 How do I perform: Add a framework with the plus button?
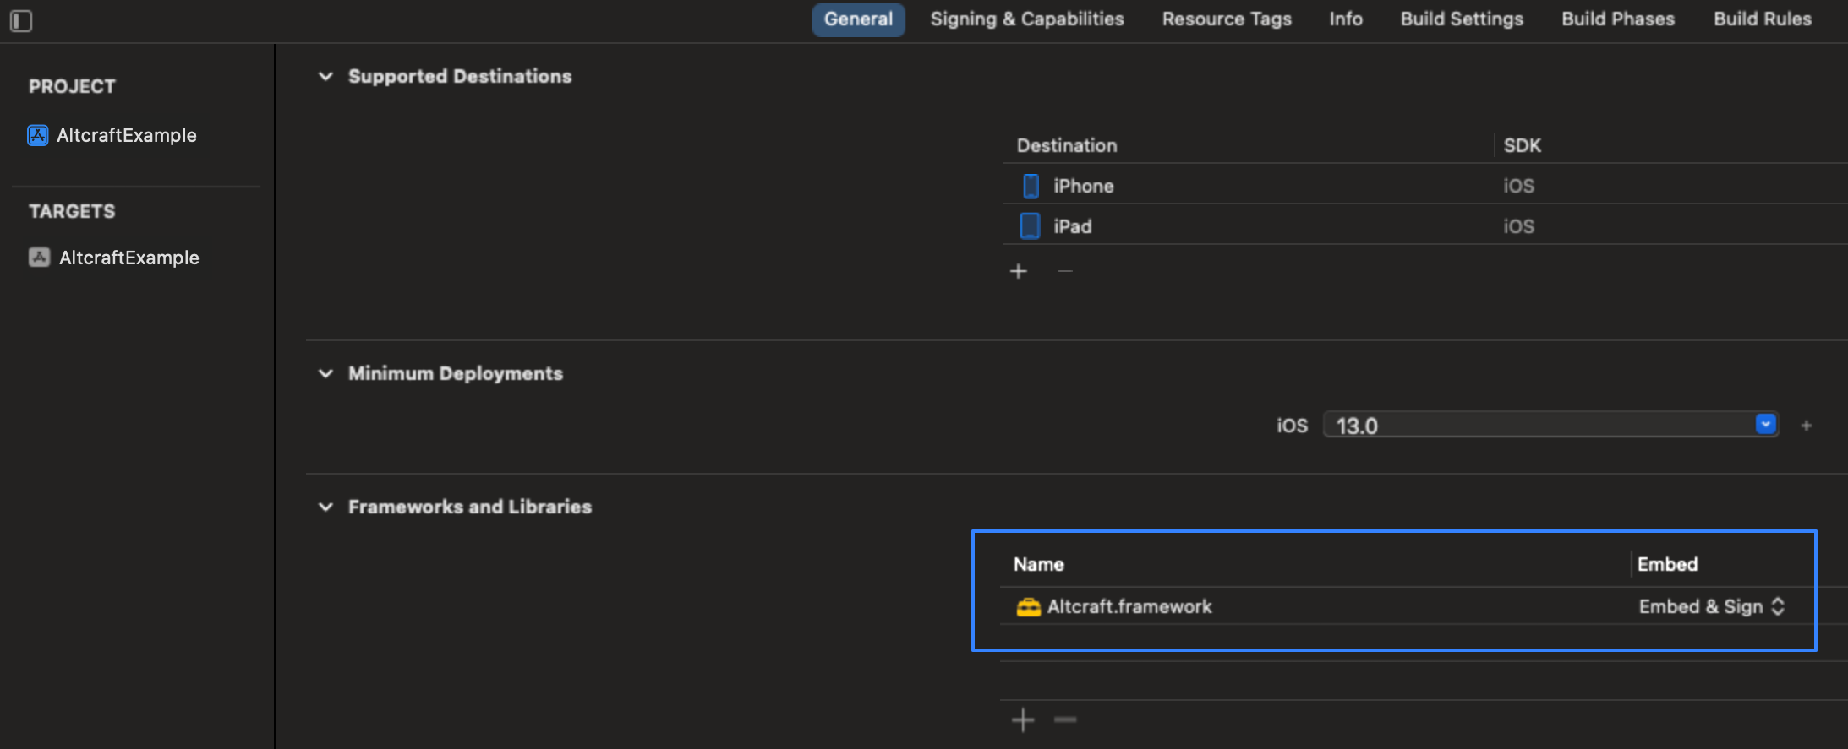click(x=1023, y=719)
